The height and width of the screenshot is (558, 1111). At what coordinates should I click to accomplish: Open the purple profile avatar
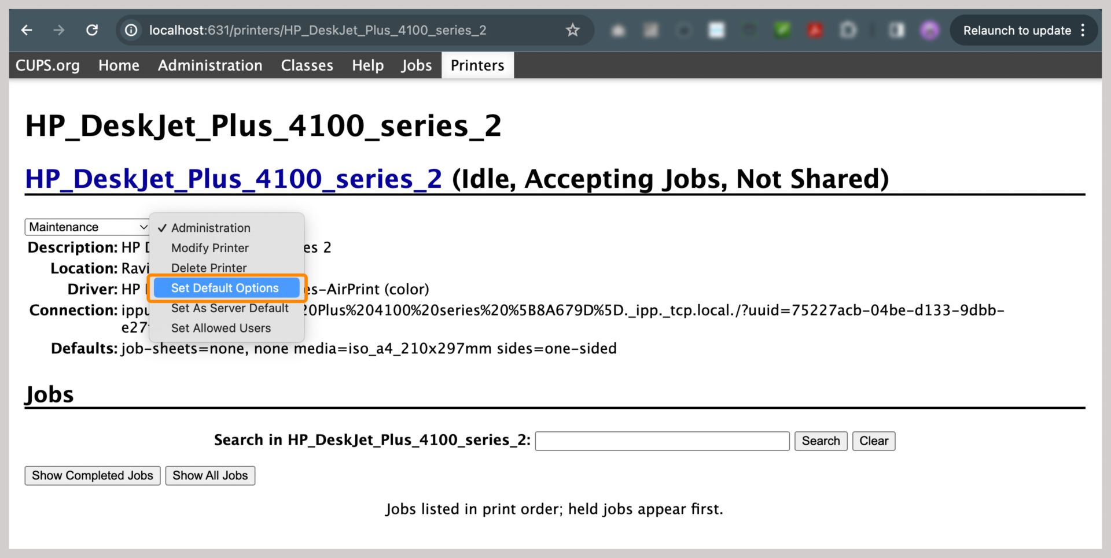(929, 30)
